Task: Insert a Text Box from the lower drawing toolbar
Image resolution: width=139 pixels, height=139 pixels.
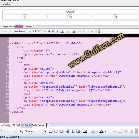Action: [x=62, y=131]
